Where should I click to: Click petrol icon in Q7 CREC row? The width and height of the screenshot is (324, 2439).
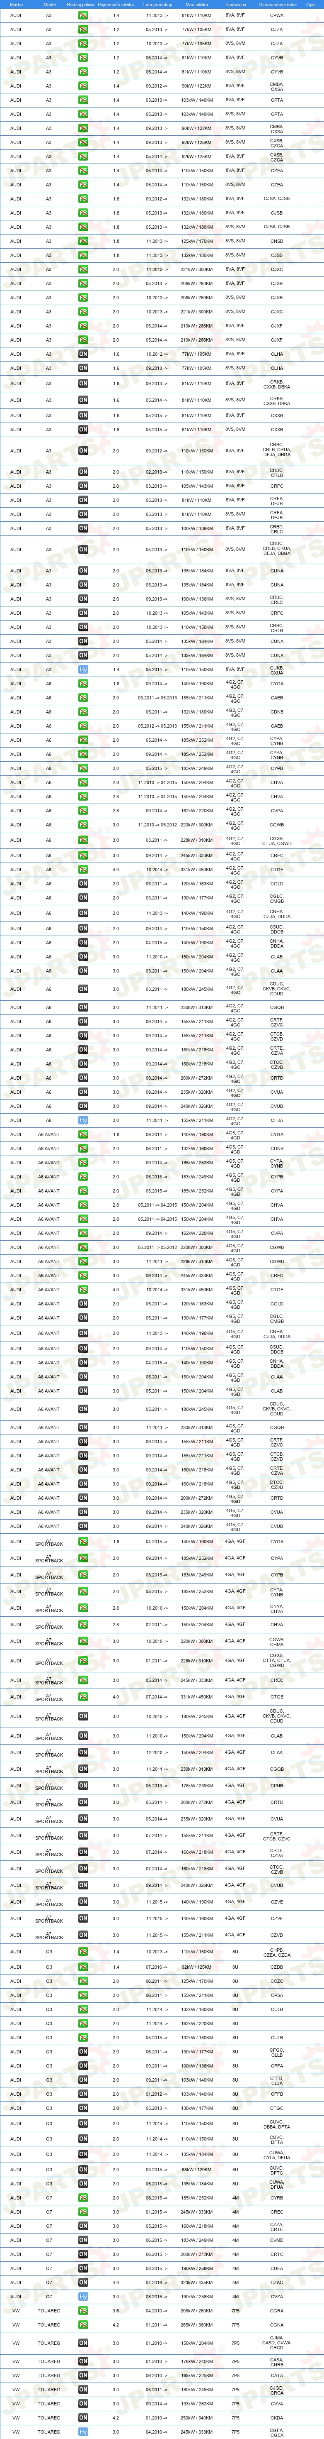point(83,2212)
